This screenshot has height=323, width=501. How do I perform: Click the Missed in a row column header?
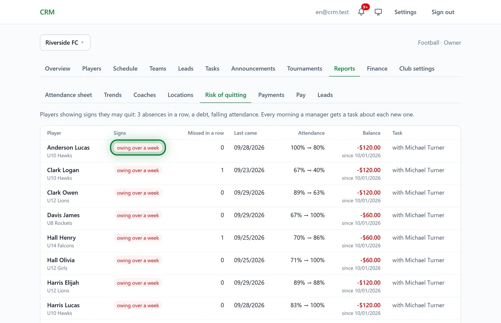206,133
